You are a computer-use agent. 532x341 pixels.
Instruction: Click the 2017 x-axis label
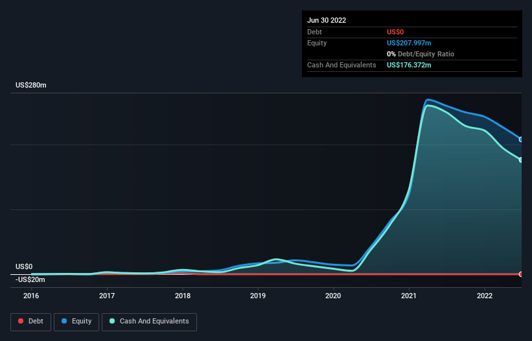107,296
